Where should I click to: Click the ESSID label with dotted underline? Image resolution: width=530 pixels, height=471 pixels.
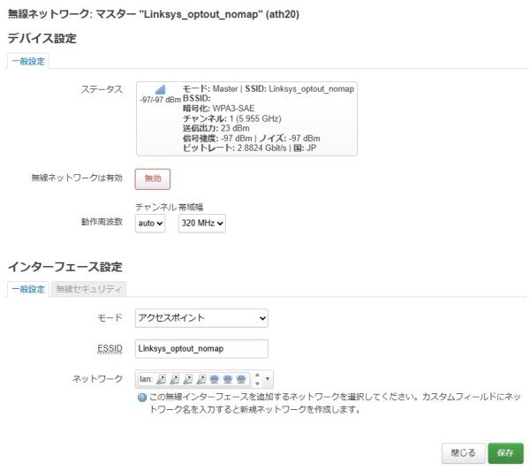pos(110,348)
